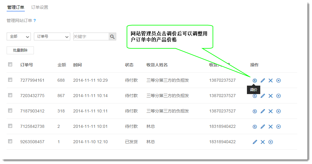Click the 关键字 keyword input field
This screenshot has width=312, height=164.
tap(90, 36)
